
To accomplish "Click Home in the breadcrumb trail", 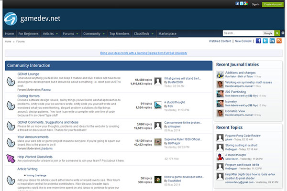I will pyautogui.click(x=8, y=42).
